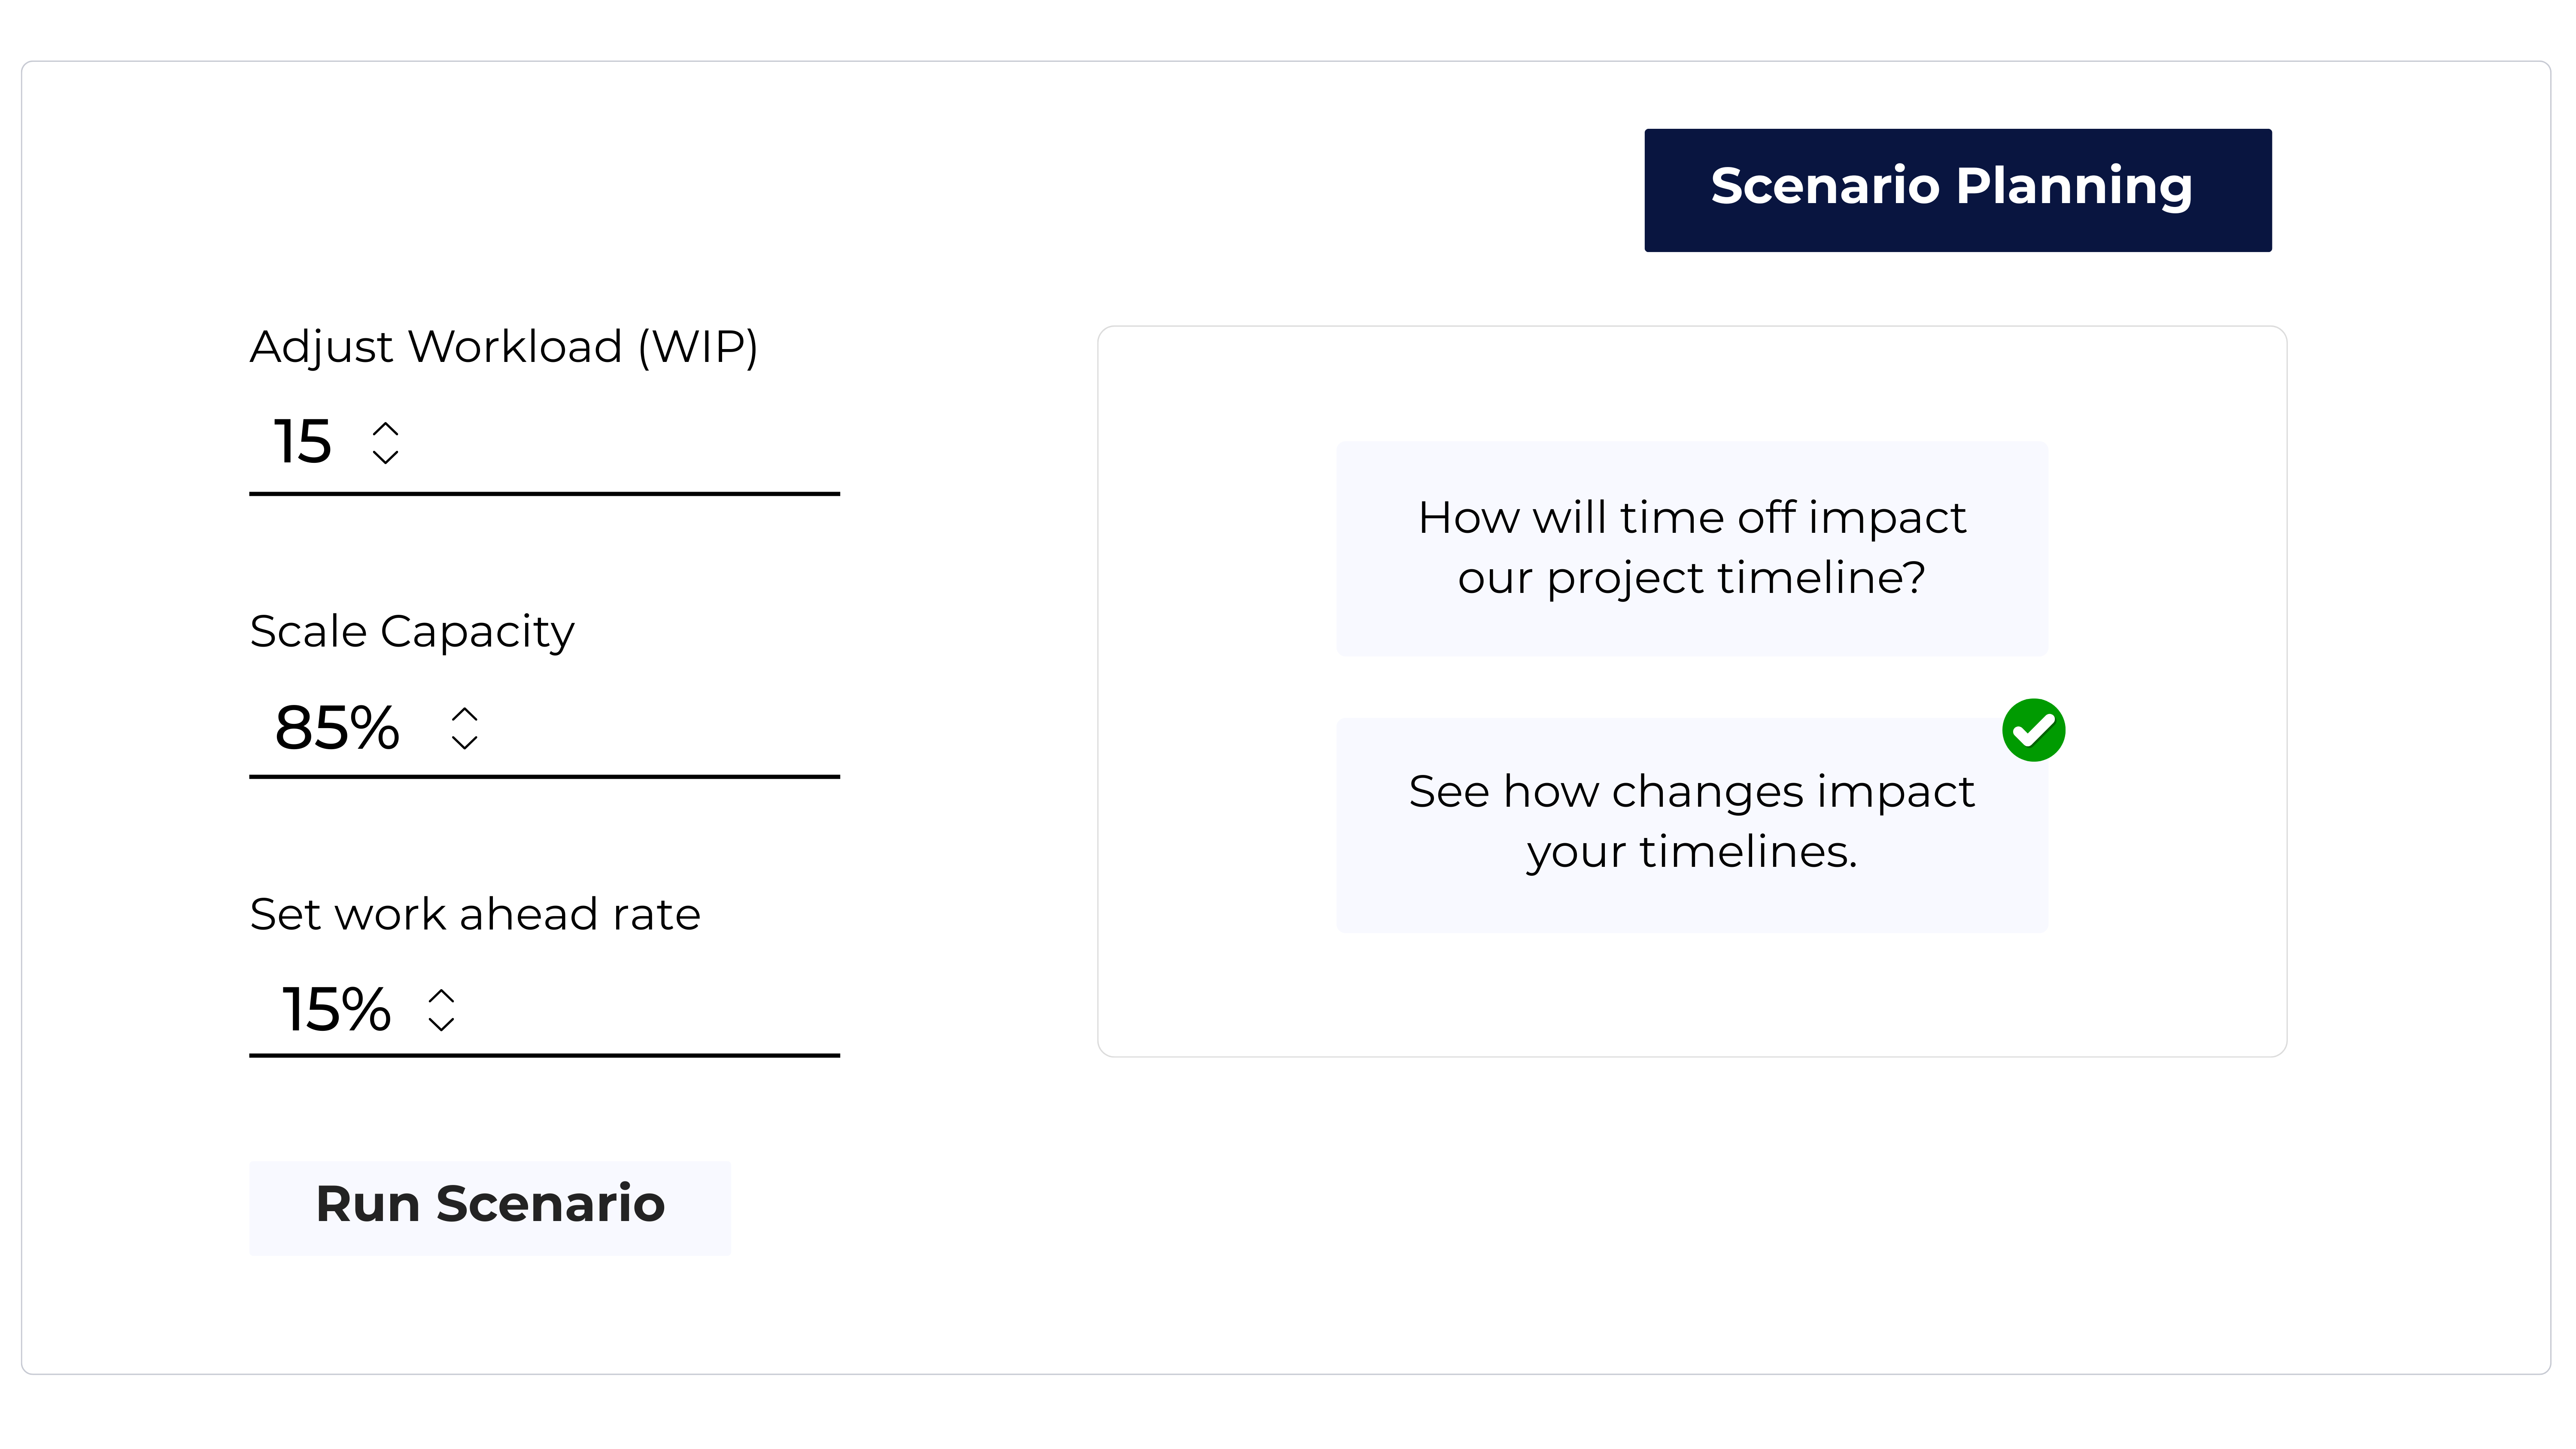Click the Scale Capacity label
Image resolution: width=2576 pixels, height=1449 pixels.
coord(412,631)
